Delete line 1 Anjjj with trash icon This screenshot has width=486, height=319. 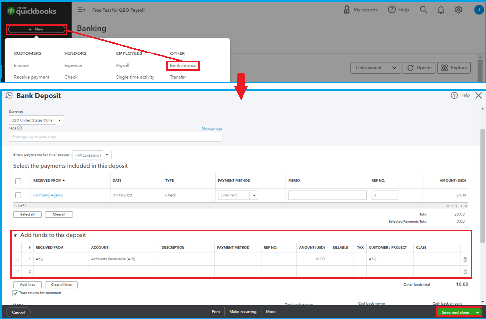pyautogui.click(x=465, y=259)
